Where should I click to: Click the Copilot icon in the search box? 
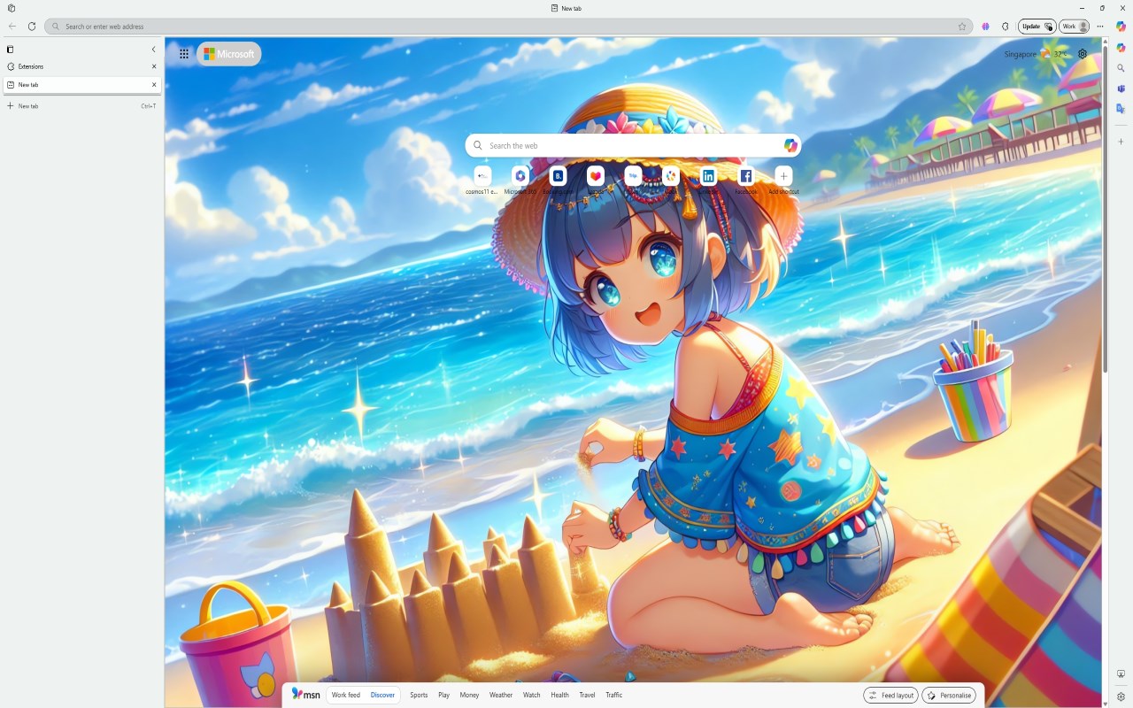790,146
